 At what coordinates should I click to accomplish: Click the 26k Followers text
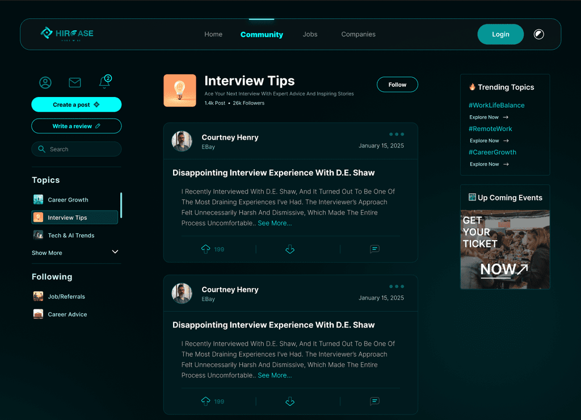[x=249, y=103]
